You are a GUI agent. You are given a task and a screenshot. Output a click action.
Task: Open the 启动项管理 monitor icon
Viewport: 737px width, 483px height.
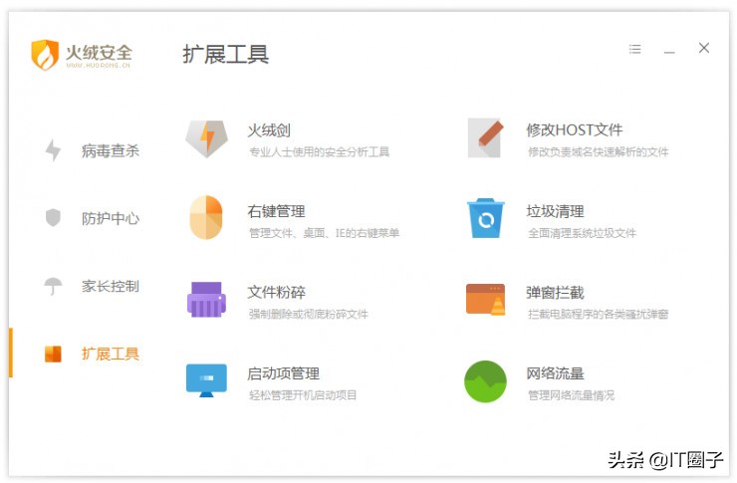206,380
